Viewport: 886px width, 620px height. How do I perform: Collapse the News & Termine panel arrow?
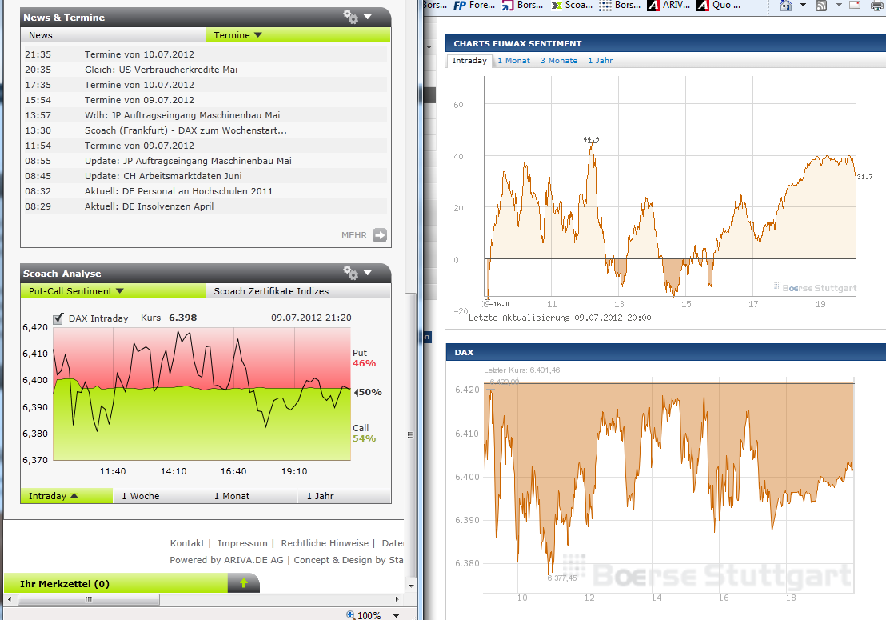pos(368,17)
